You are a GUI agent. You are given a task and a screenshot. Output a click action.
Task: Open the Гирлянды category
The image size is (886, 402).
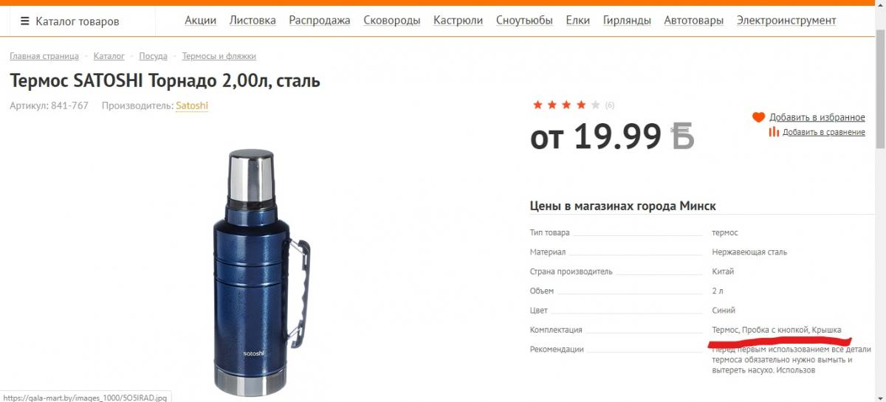[627, 21]
